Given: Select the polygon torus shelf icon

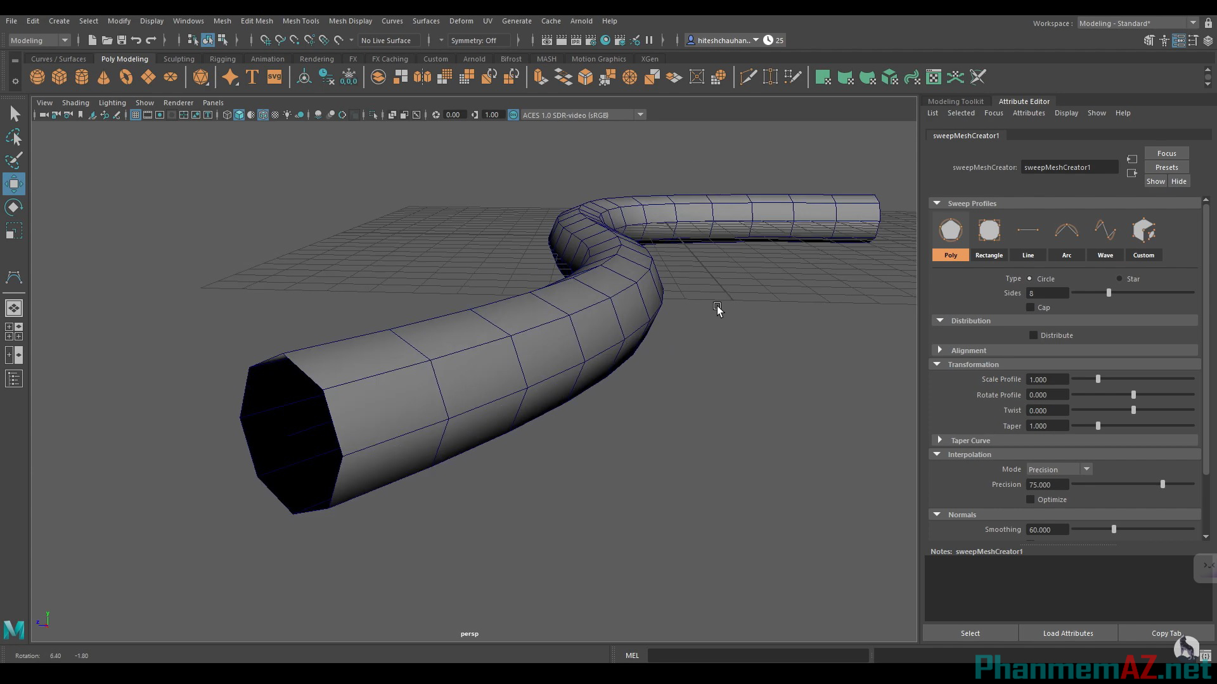Looking at the screenshot, I should tap(126, 77).
